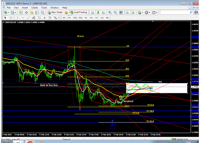Viewport: 201px width, 143px height.
Task: Click the search magnifier icon
Action: [191, 12]
